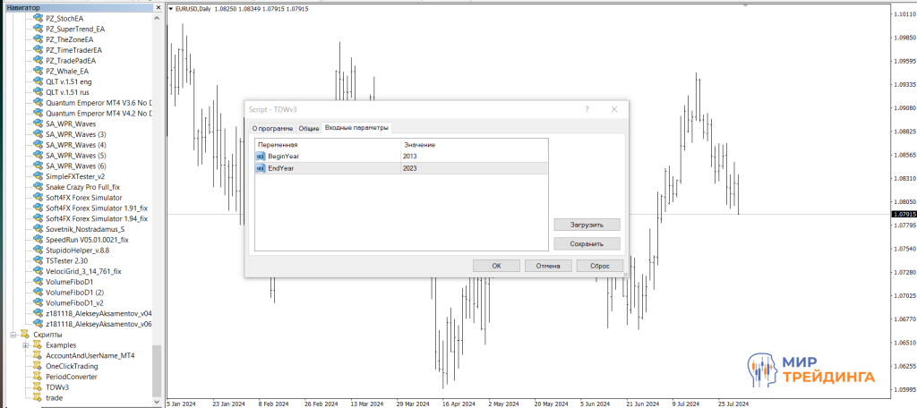Confirm the script settings with OK
The width and height of the screenshot is (917, 408).
pos(496,266)
